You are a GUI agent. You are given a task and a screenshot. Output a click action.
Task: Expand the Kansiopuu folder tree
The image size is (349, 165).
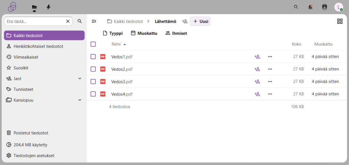(x=80, y=100)
